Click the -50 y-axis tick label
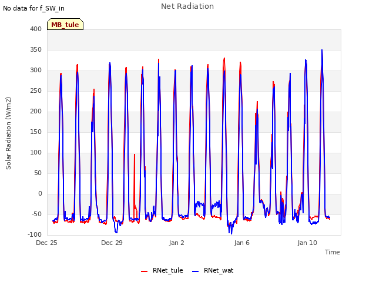Screen dimensions: 376x282 36,214
